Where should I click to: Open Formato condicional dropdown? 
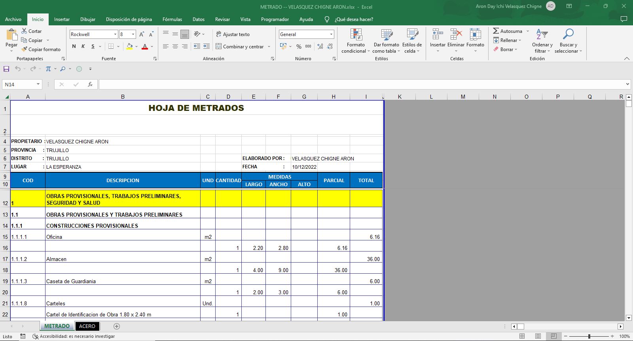point(356,41)
